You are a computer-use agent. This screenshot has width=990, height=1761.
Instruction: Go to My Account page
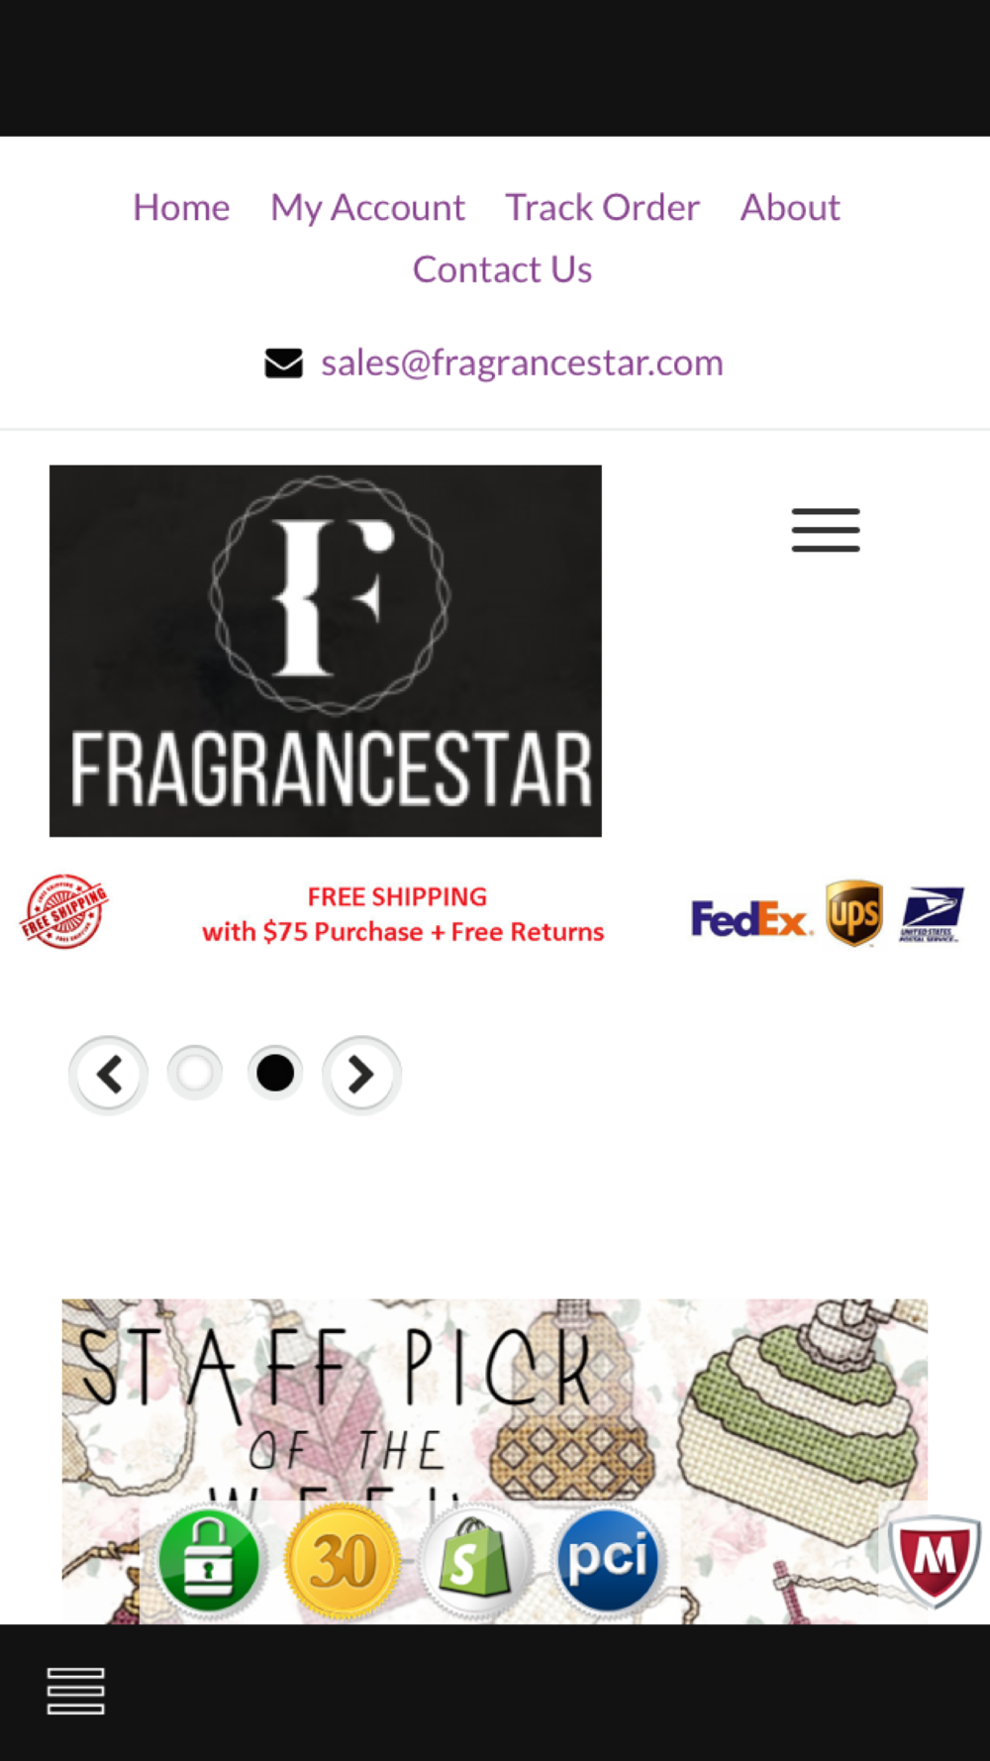coord(367,208)
